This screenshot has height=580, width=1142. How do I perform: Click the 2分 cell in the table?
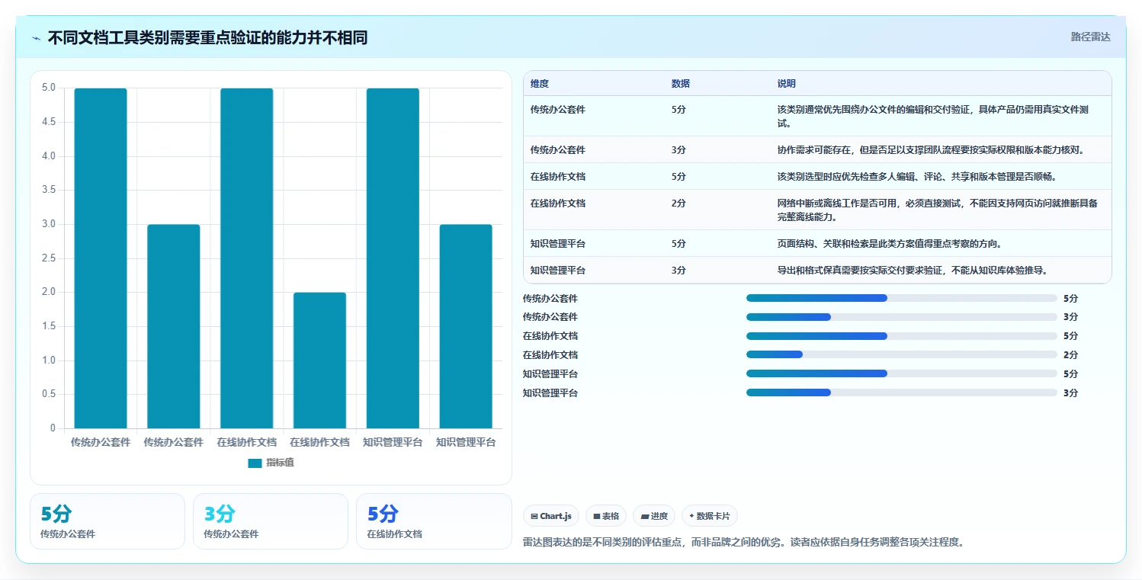pyautogui.click(x=678, y=203)
